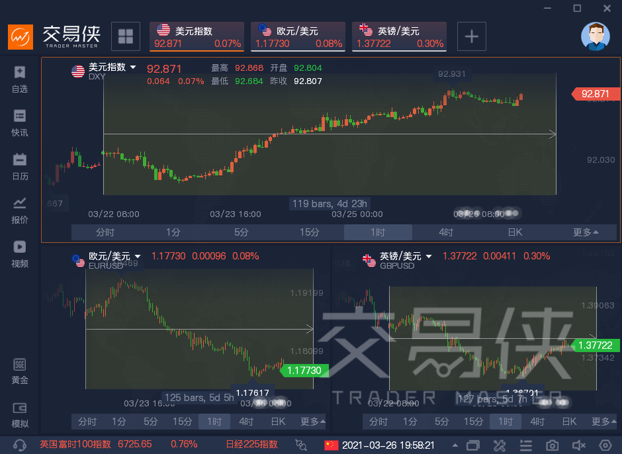Viewport: 622px width, 454px height.
Task: Click the flag icon beside GBPUSD chart title
Action: pos(369,260)
